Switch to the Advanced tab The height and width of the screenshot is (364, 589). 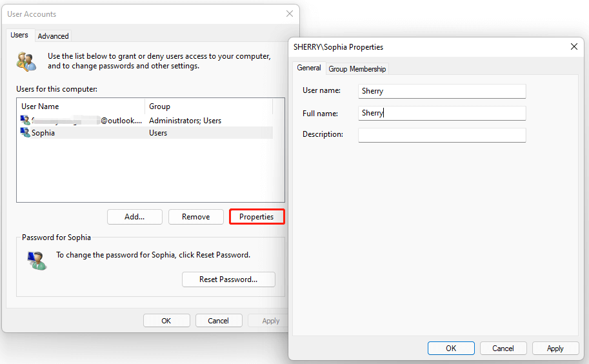[x=53, y=36]
